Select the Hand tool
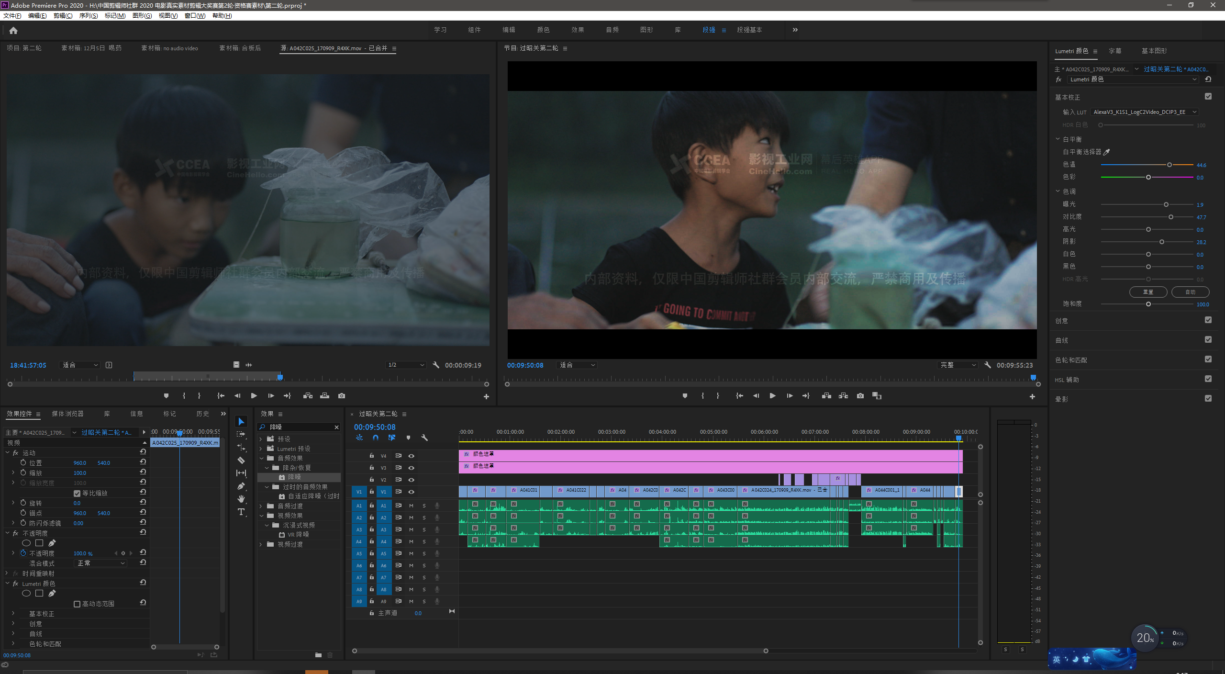Screen dimensions: 1225x674 coord(241,499)
